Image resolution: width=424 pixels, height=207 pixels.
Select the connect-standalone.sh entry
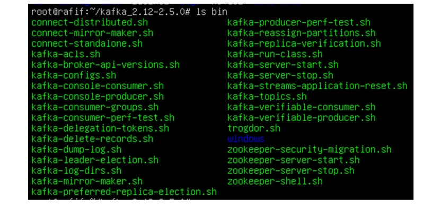point(87,44)
